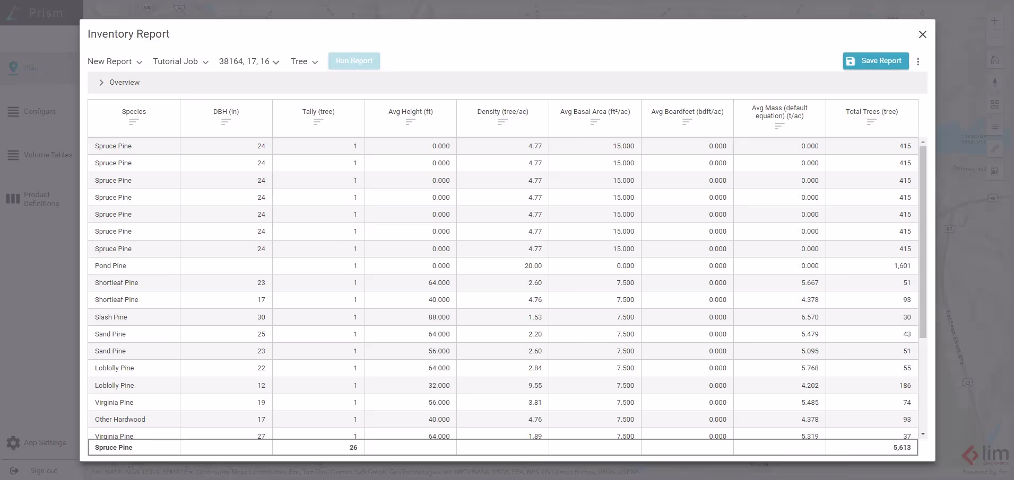Click the Loblolly Pine row with DBH 12
Viewport: 1014px width, 480px height.
[503, 386]
